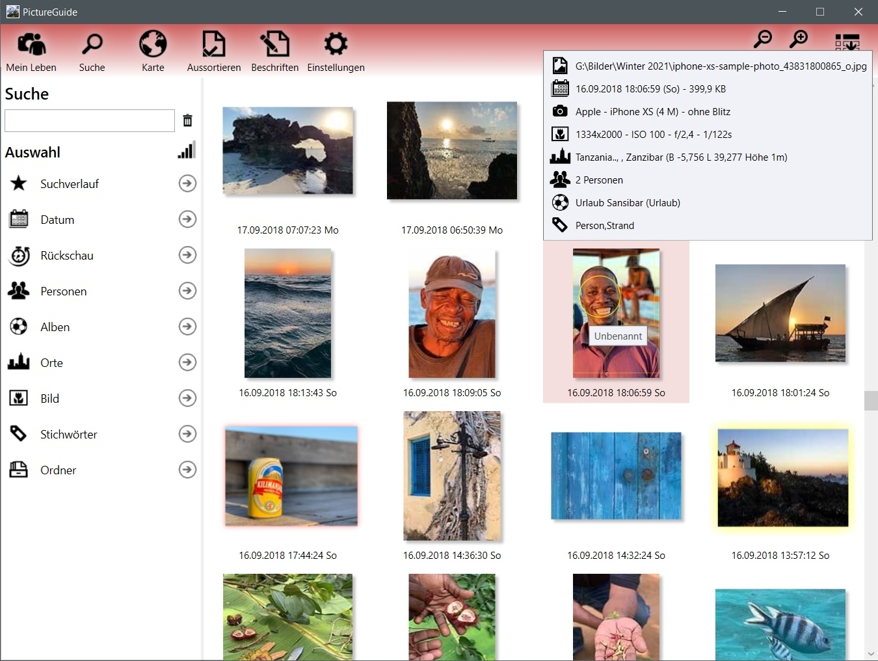The width and height of the screenshot is (878, 661).
Task: Click the image file icon in info popup
Action: 560,66
